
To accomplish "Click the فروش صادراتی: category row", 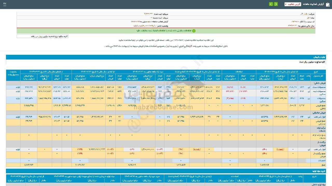I will [166, 113].
